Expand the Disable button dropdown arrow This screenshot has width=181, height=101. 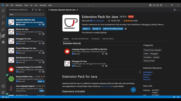89,29
